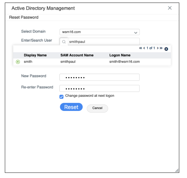Go to first page of results
Screen dimensions: 187x178
pos(140,48)
